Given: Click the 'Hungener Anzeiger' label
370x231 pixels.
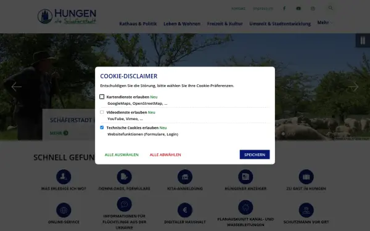Looking at the screenshot, I should pos(245,188).
